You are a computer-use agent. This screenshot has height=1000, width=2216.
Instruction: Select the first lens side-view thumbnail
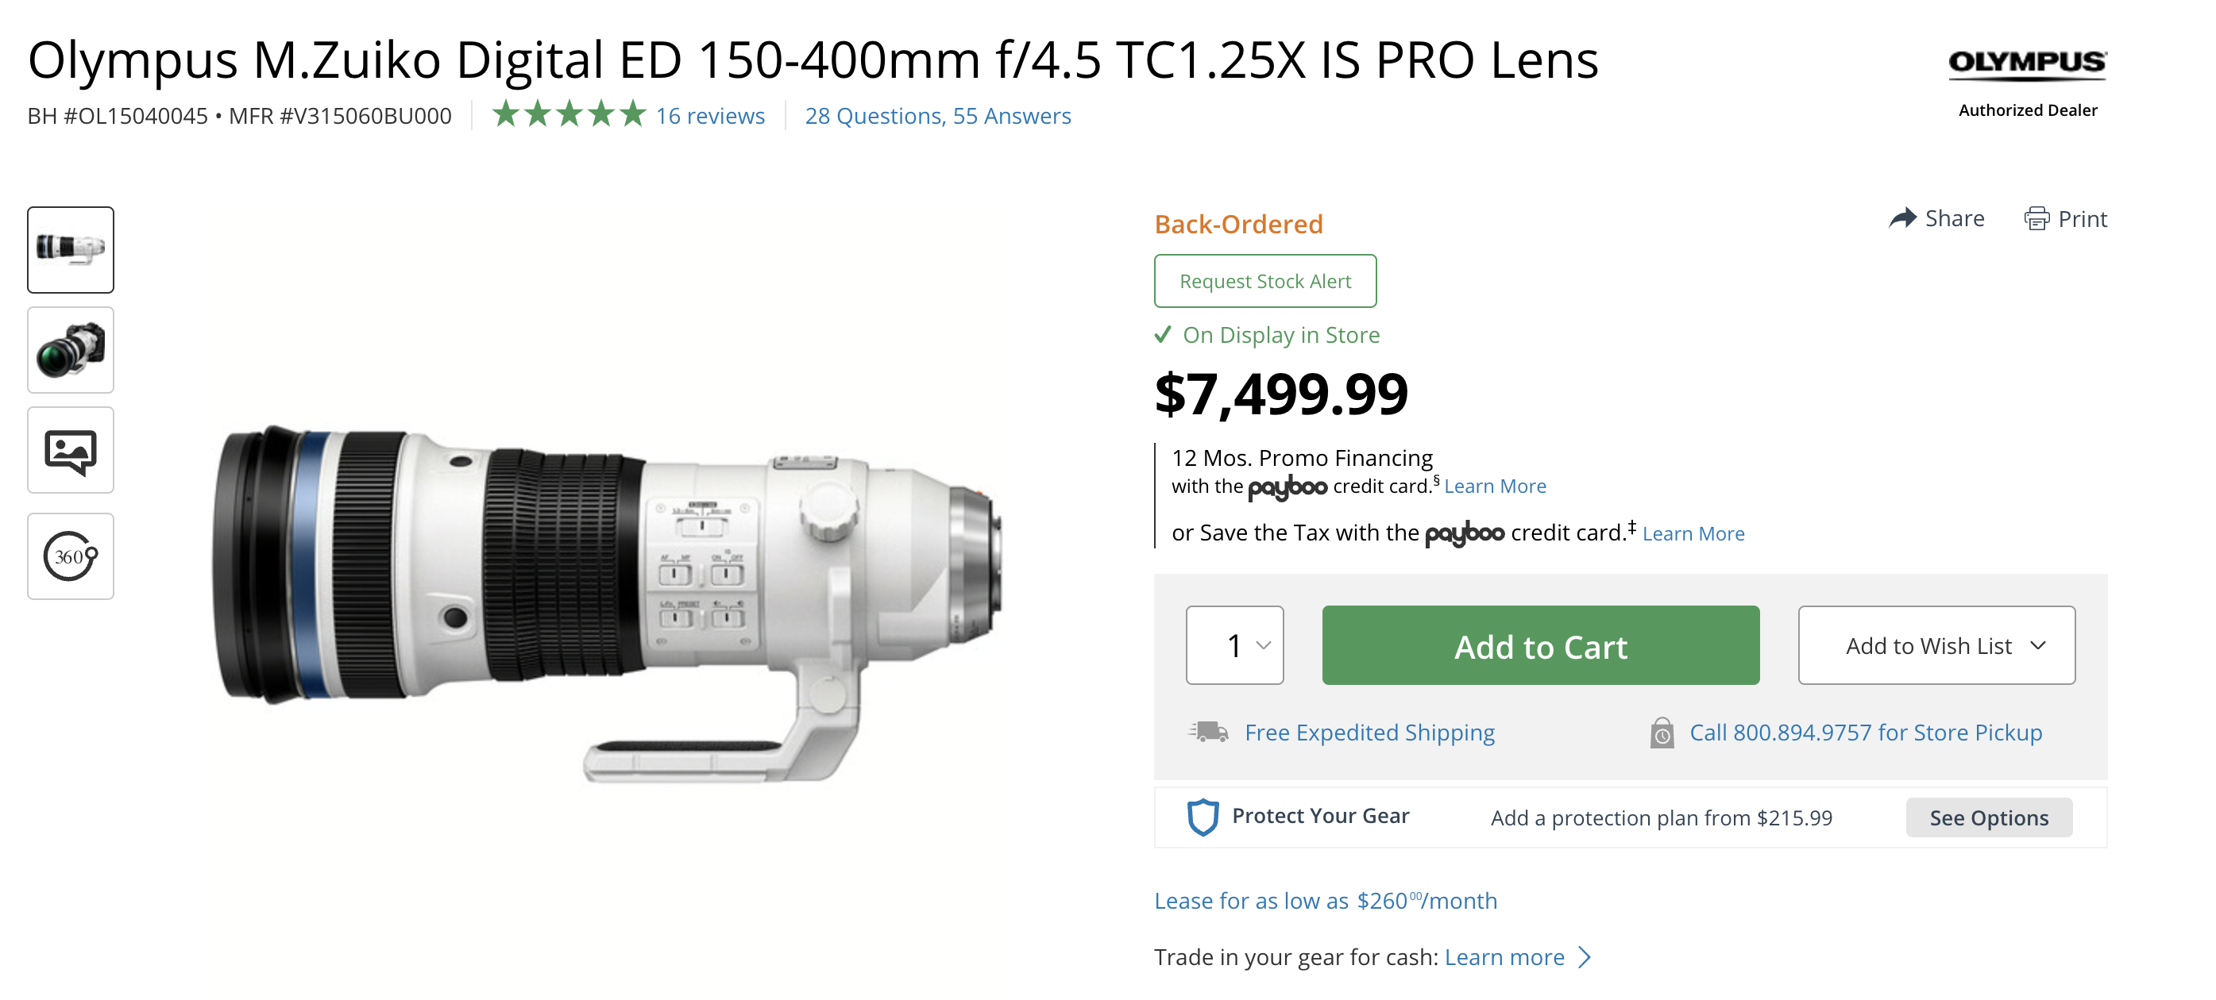[71, 250]
